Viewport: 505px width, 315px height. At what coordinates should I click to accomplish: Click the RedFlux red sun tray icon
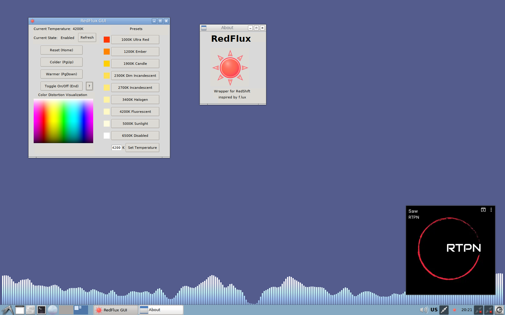[x=454, y=310]
